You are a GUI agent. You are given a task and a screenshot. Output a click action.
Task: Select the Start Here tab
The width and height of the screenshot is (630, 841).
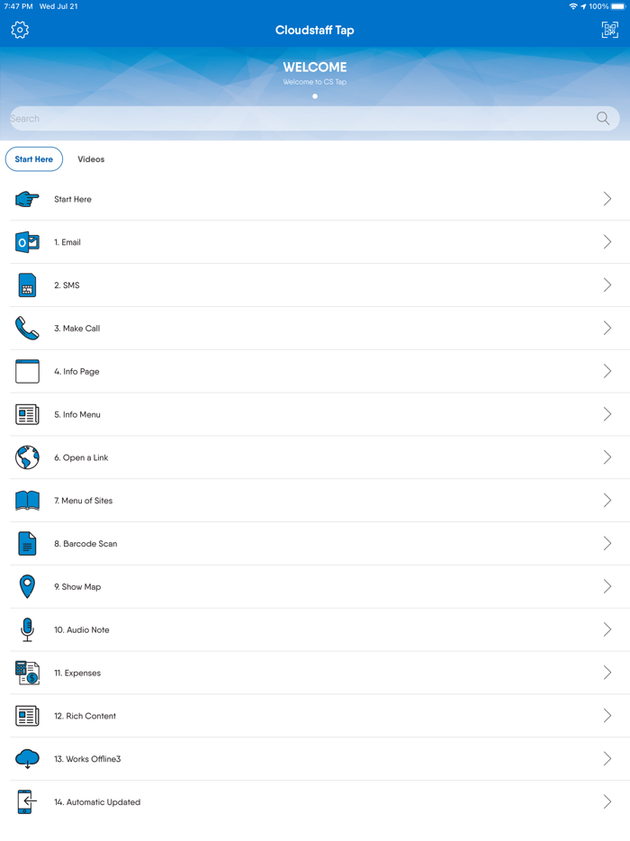pyautogui.click(x=34, y=159)
